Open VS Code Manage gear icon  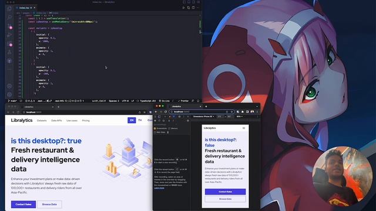tap(9, 94)
